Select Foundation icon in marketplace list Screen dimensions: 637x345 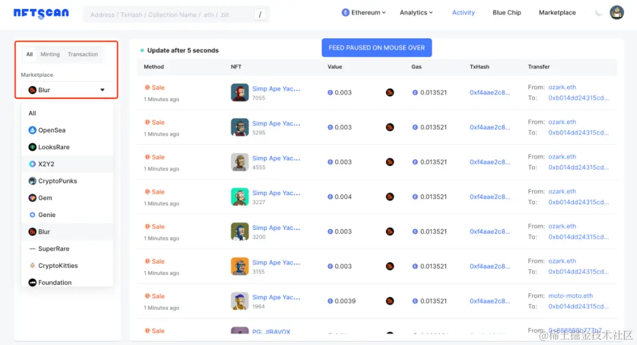[32, 282]
